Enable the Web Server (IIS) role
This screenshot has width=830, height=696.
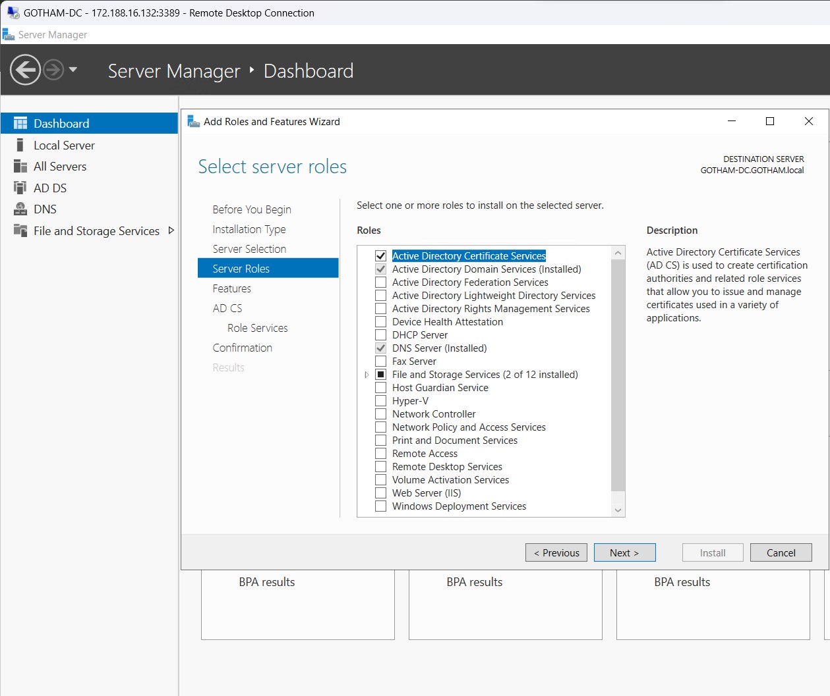pyautogui.click(x=380, y=493)
